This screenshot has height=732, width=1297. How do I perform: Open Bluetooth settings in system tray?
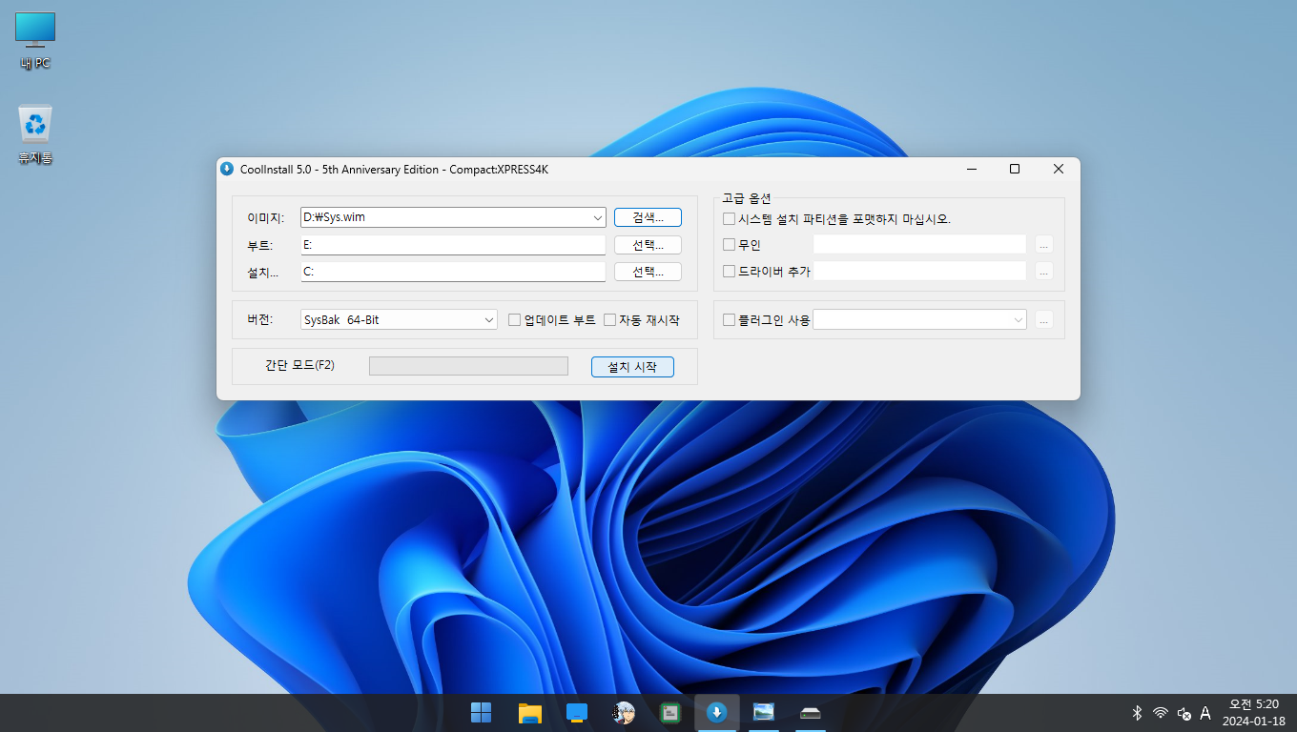click(1137, 712)
